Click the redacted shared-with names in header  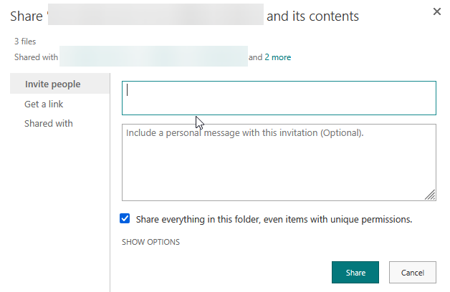coord(153,57)
